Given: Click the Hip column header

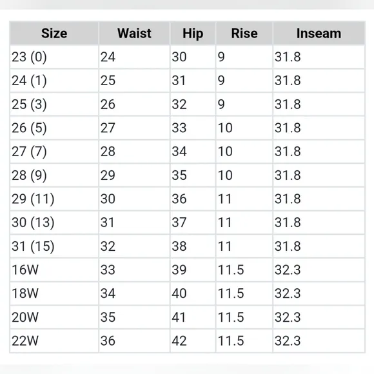Looking at the screenshot, I should click(193, 33).
